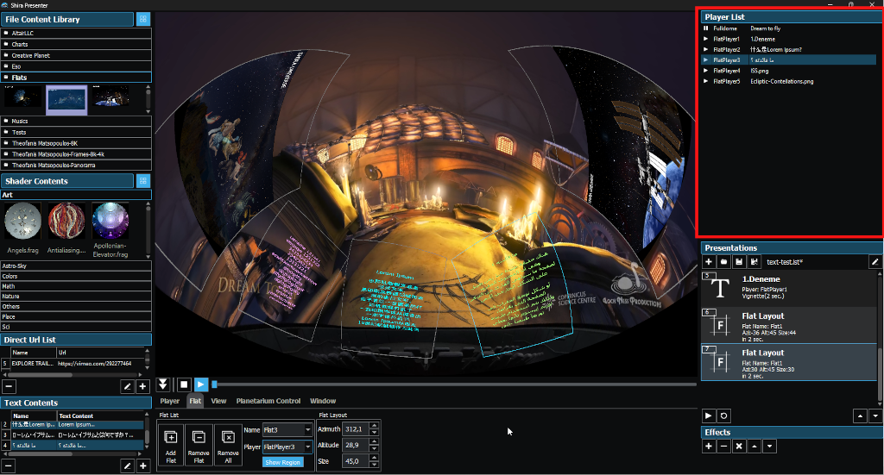Click the Remove All flats icon

228,445
